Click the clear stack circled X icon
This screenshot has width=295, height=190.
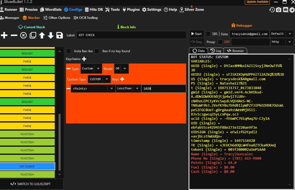24,35
